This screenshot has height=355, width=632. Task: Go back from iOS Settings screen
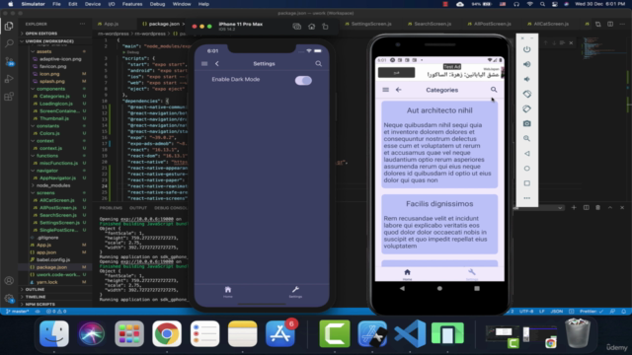pyautogui.click(x=217, y=63)
